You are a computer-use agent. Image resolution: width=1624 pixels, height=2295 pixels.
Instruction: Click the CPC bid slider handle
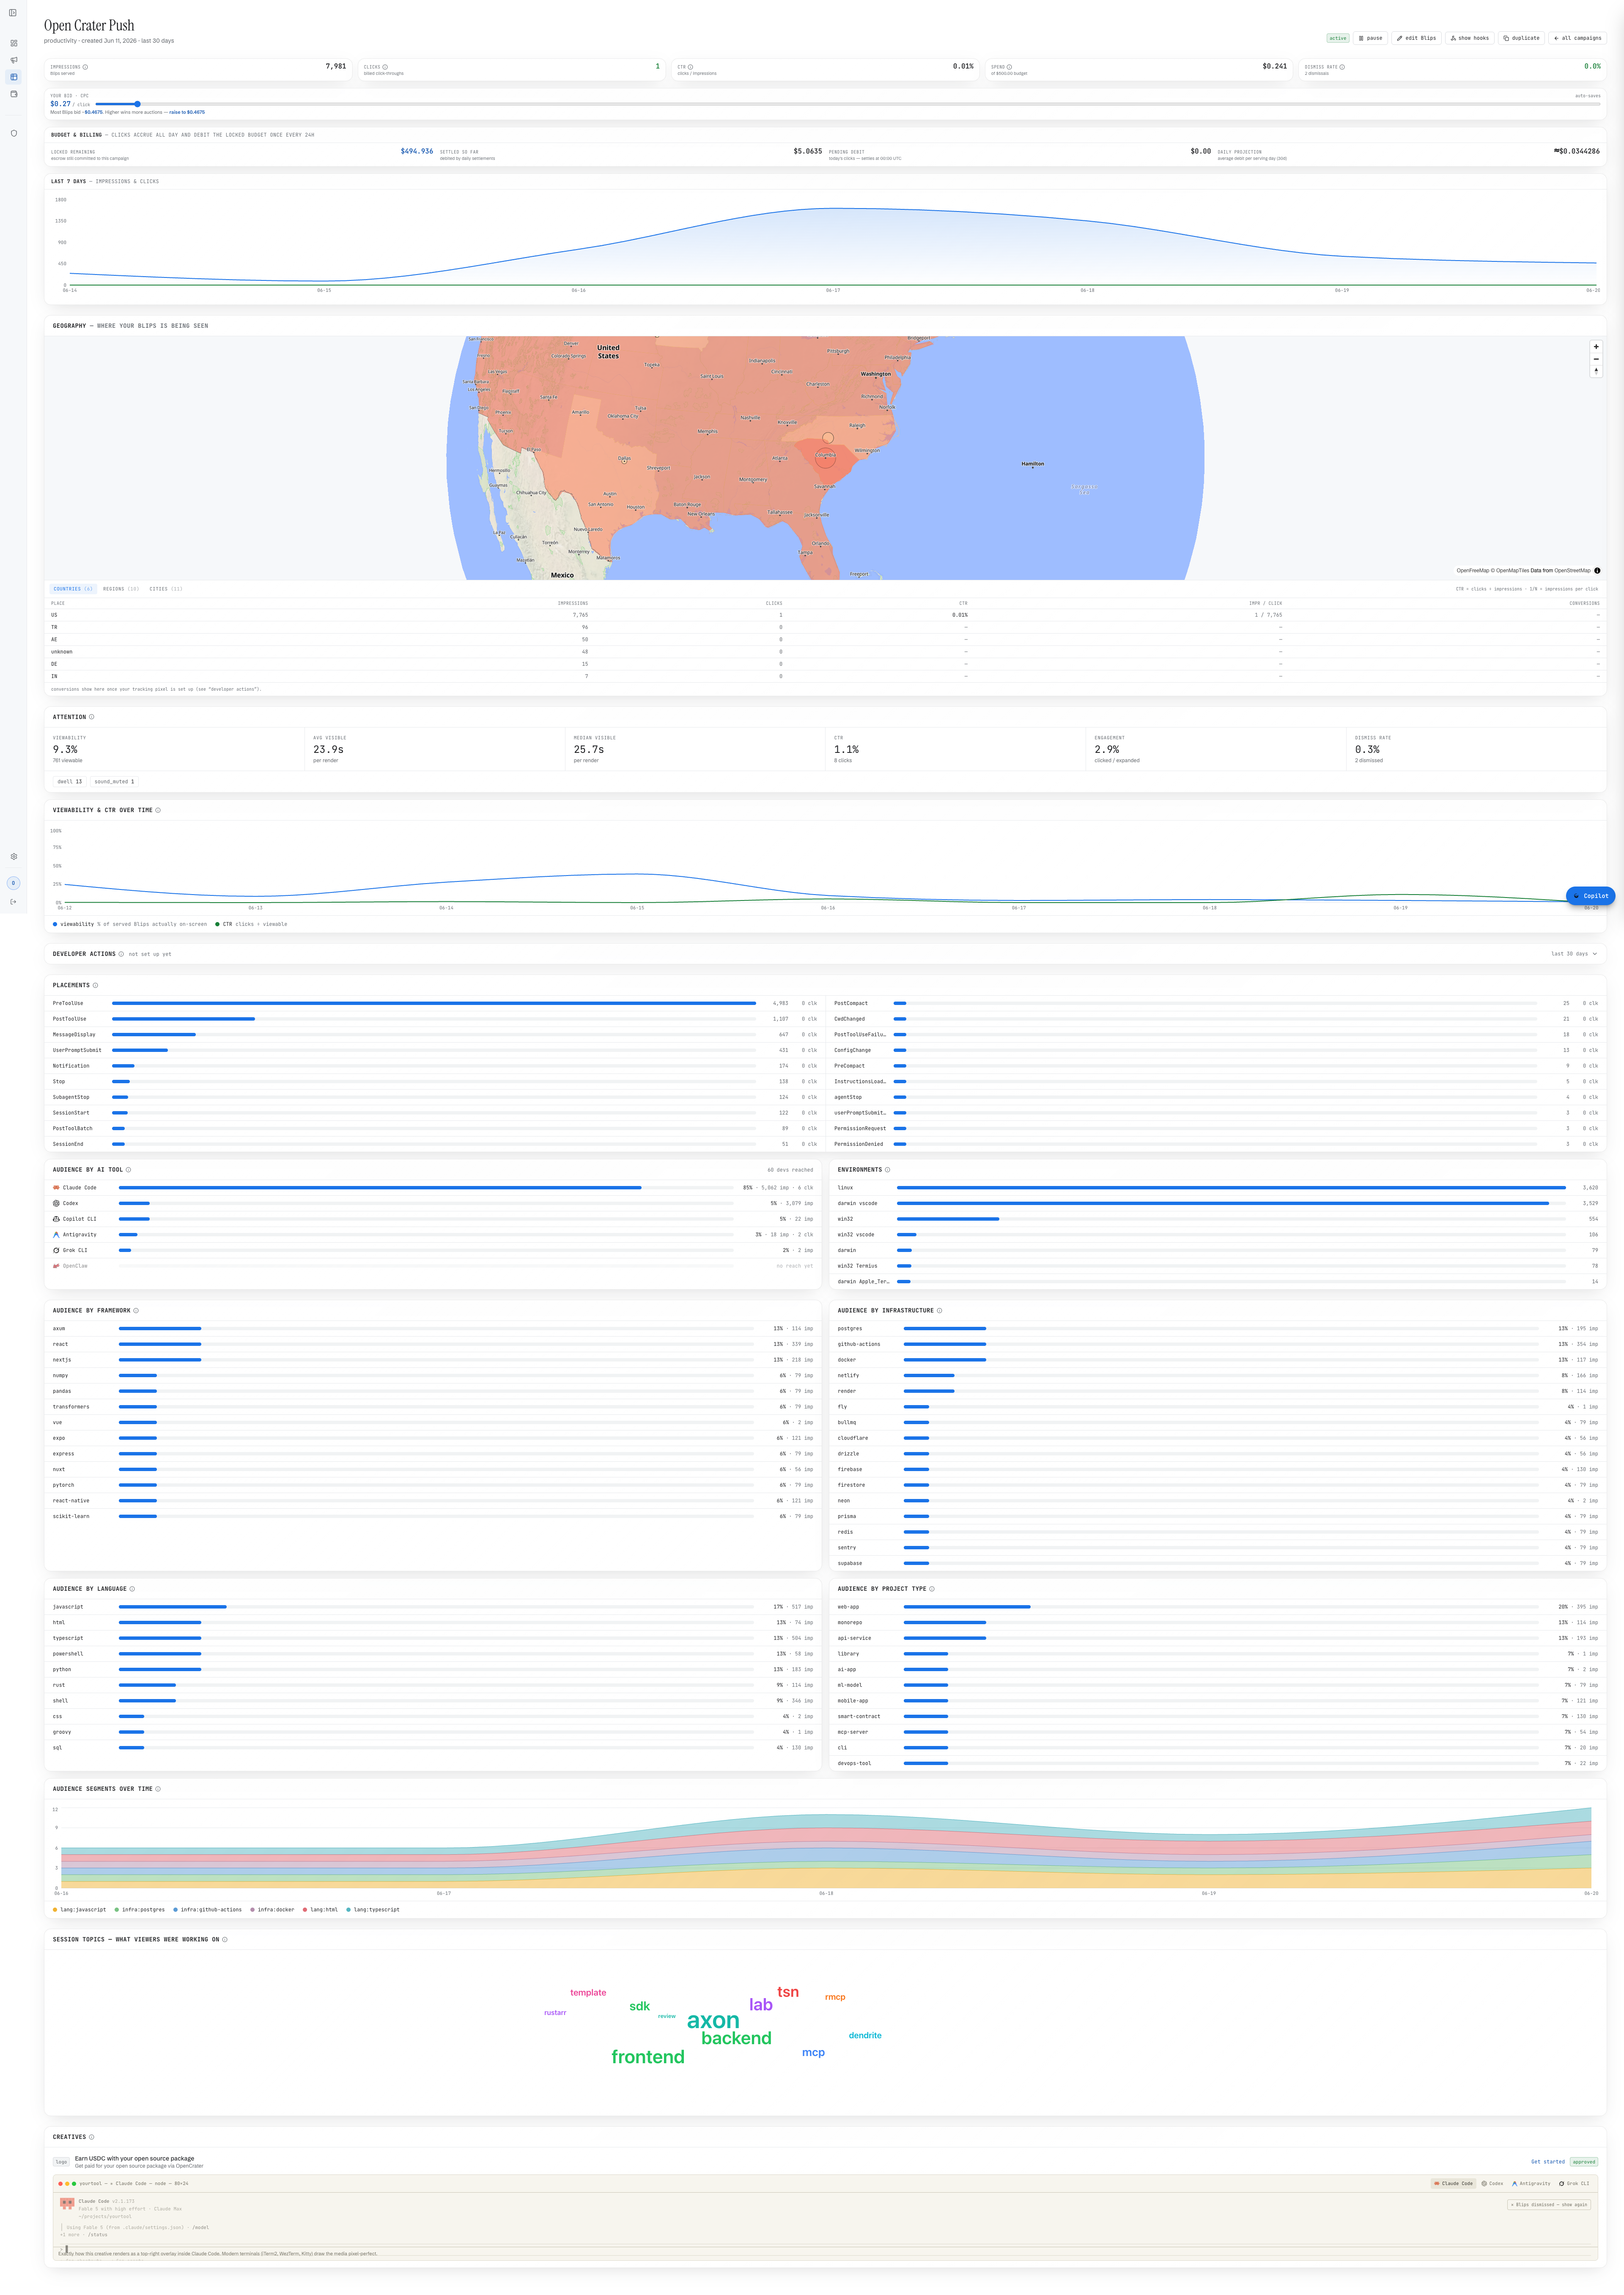pos(137,104)
